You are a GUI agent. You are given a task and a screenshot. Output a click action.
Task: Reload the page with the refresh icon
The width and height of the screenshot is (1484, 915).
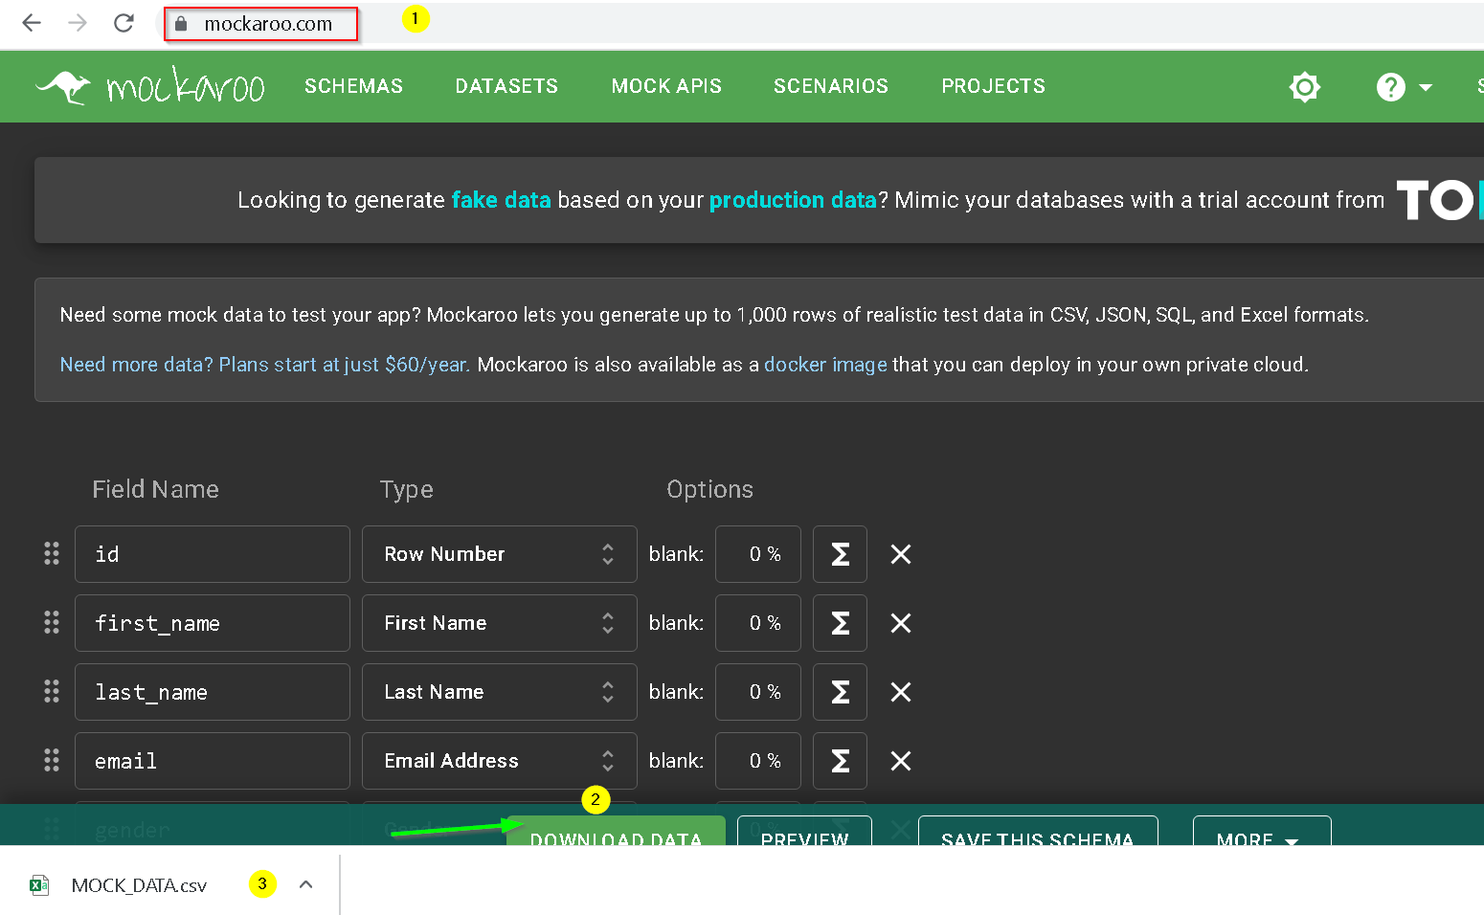pyautogui.click(x=124, y=23)
